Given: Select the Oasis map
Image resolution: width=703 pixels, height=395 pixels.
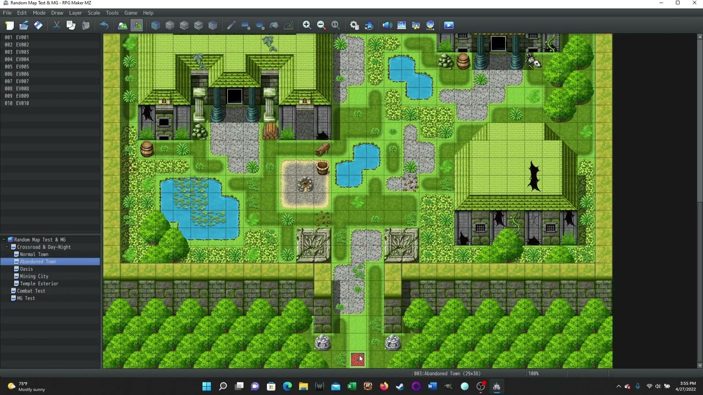Looking at the screenshot, I should [x=26, y=269].
